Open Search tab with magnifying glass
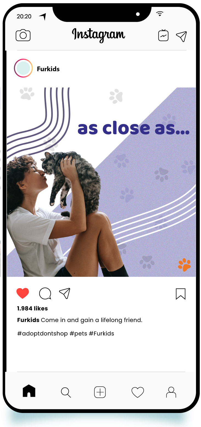201x427 pixels. (66, 392)
